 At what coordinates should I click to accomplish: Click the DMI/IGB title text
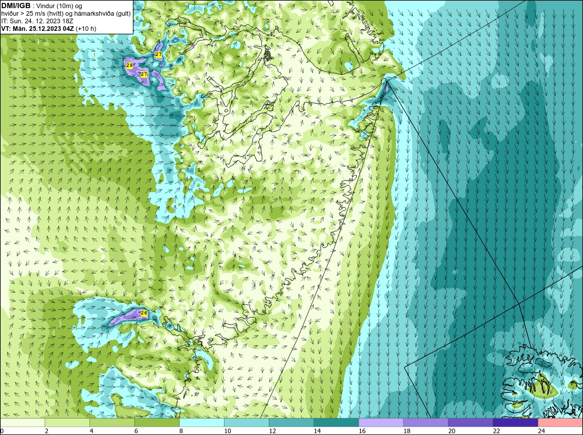coord(16,6)
